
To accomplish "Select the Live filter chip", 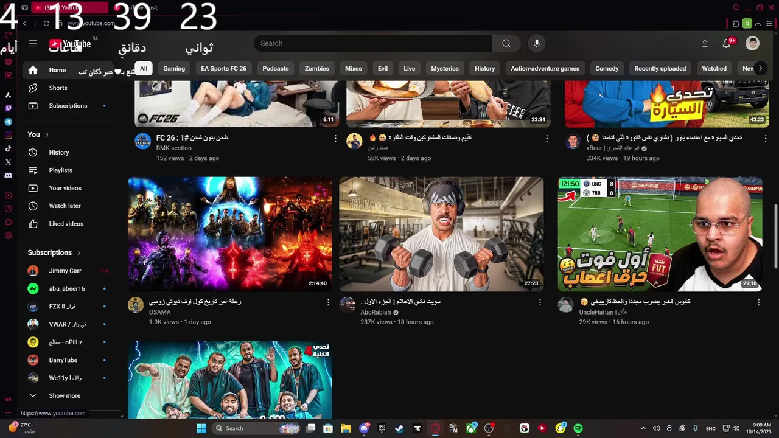I will [x=410, y=68].
